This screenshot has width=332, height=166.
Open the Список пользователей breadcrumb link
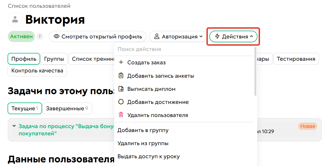click(x=39, y=6)
